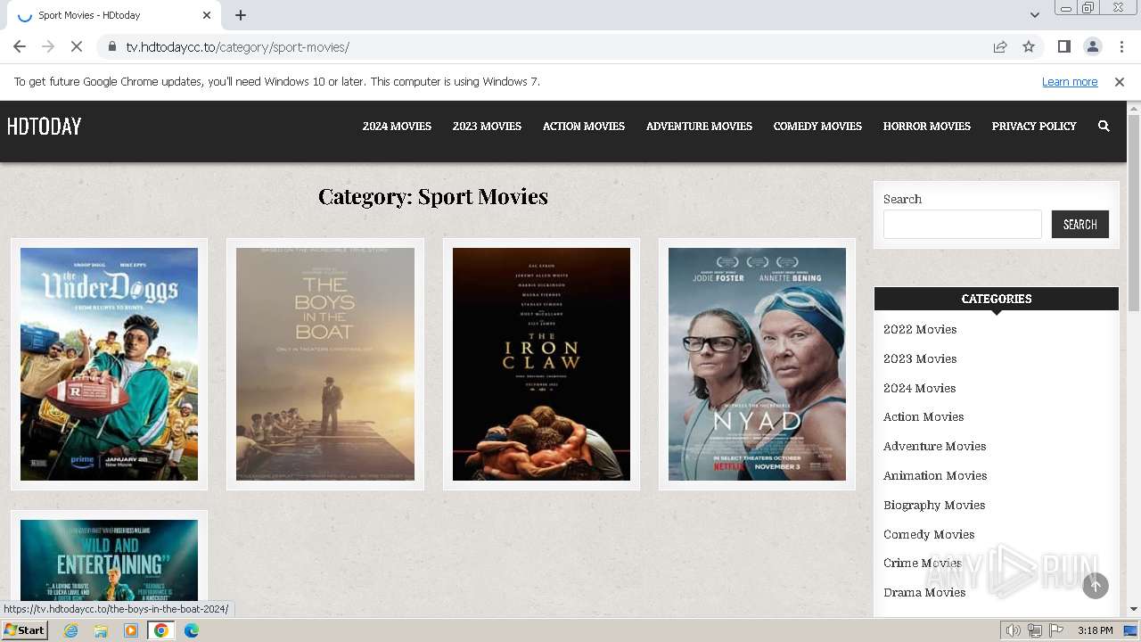Open the Chrome profile avatar
This screenshot has width=1141, height=642.
pyautogui.click(x=1092, y=46)
